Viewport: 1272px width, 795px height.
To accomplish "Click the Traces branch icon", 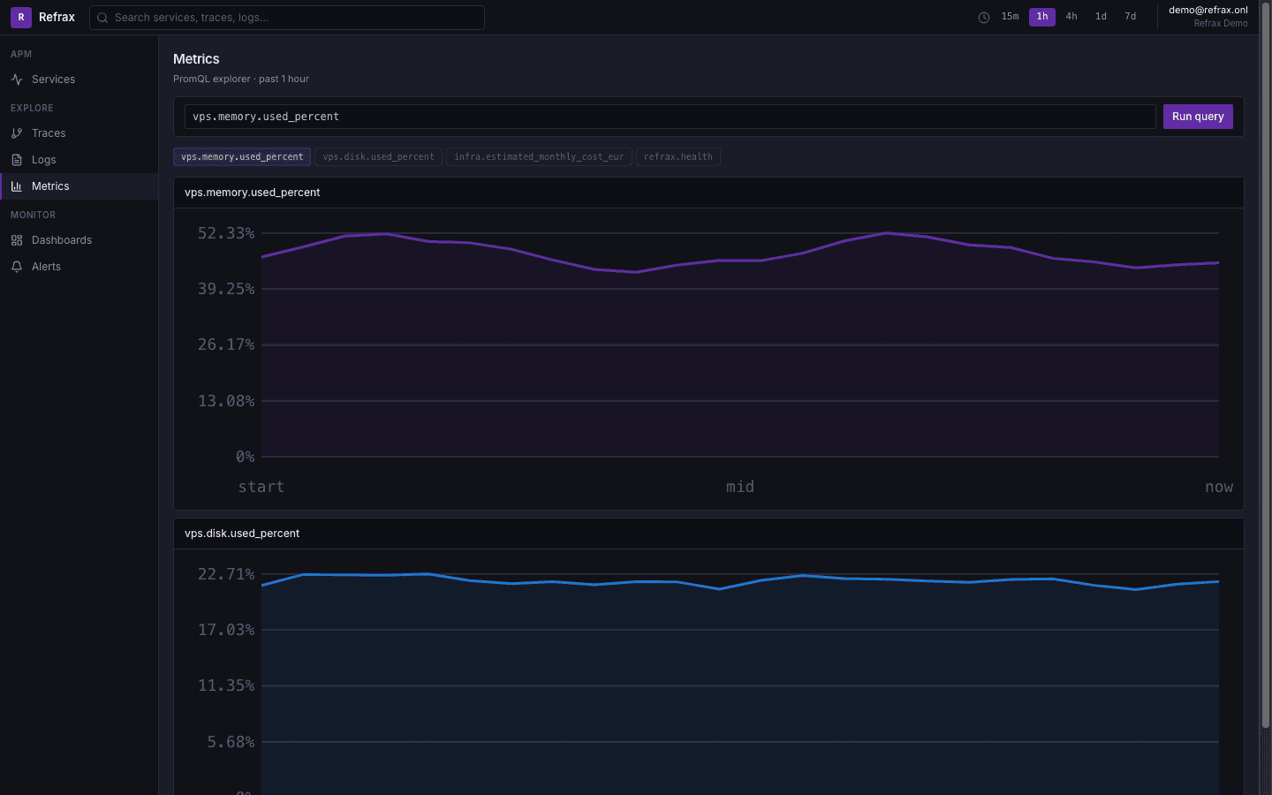I will pyautogui.click(x=17, y=133).
